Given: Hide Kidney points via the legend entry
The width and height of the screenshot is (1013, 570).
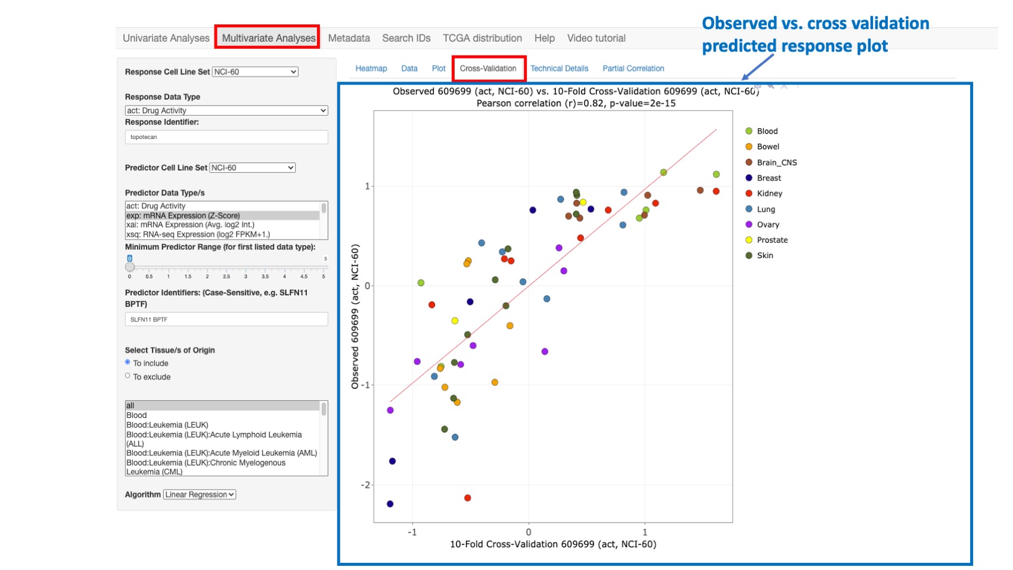Looking at the screenshot, I should coord(769,193).
